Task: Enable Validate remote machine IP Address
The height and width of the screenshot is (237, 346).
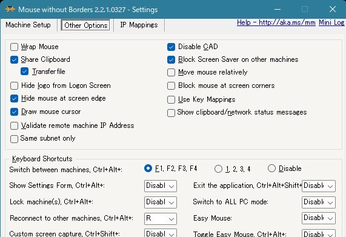Action: click(15, 125)
